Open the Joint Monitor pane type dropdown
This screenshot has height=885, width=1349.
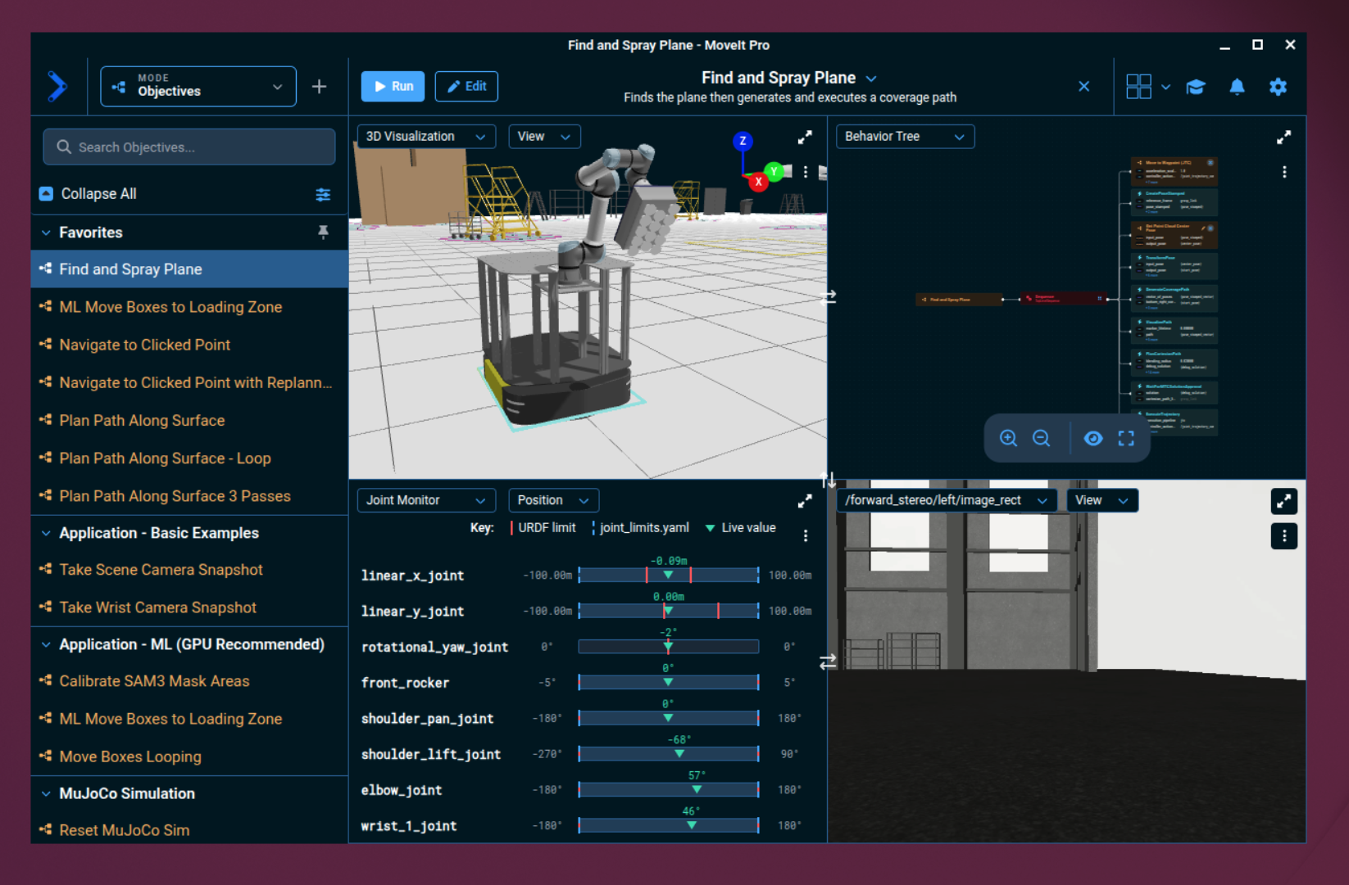(x=426, y=500)
